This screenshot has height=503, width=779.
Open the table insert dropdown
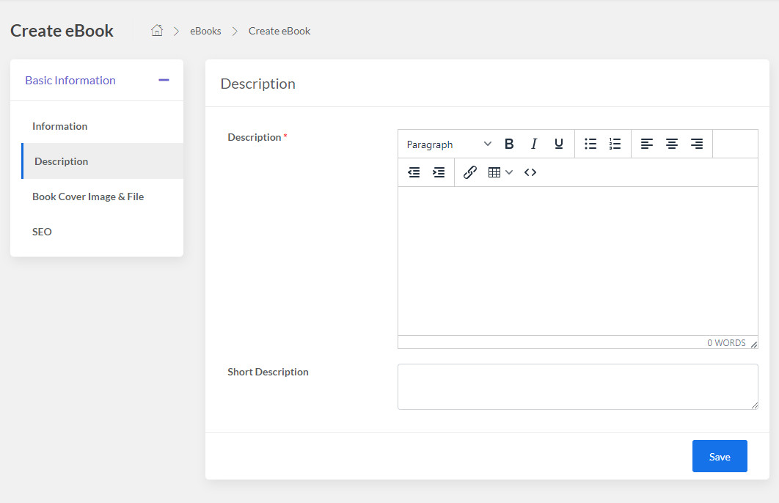(500, 172)
